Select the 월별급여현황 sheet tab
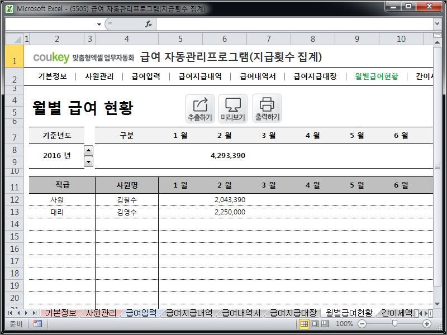This screenshot has height=335, width=447. coord(349,313)
